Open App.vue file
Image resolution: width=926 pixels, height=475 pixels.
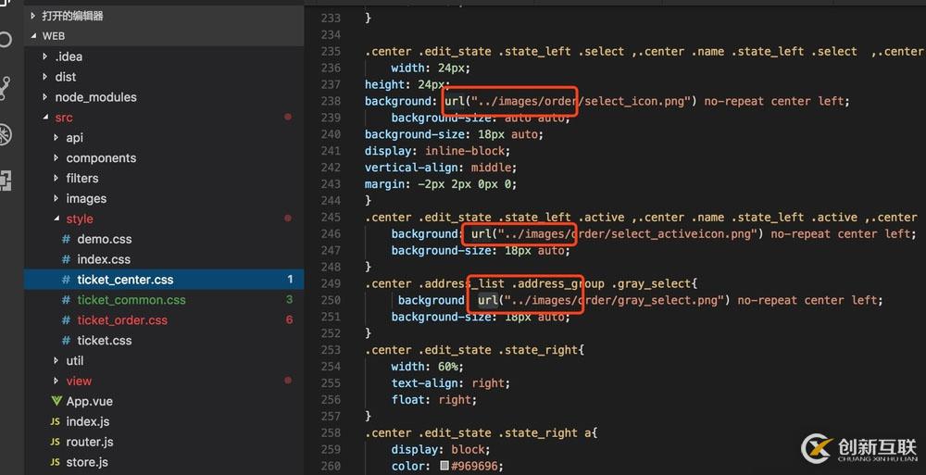(89, 401)
